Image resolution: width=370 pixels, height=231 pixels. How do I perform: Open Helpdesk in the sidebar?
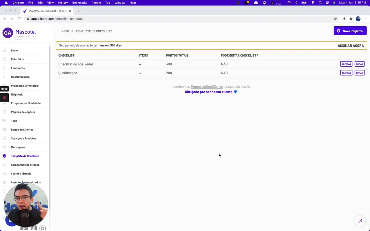(x=17, y=94)
